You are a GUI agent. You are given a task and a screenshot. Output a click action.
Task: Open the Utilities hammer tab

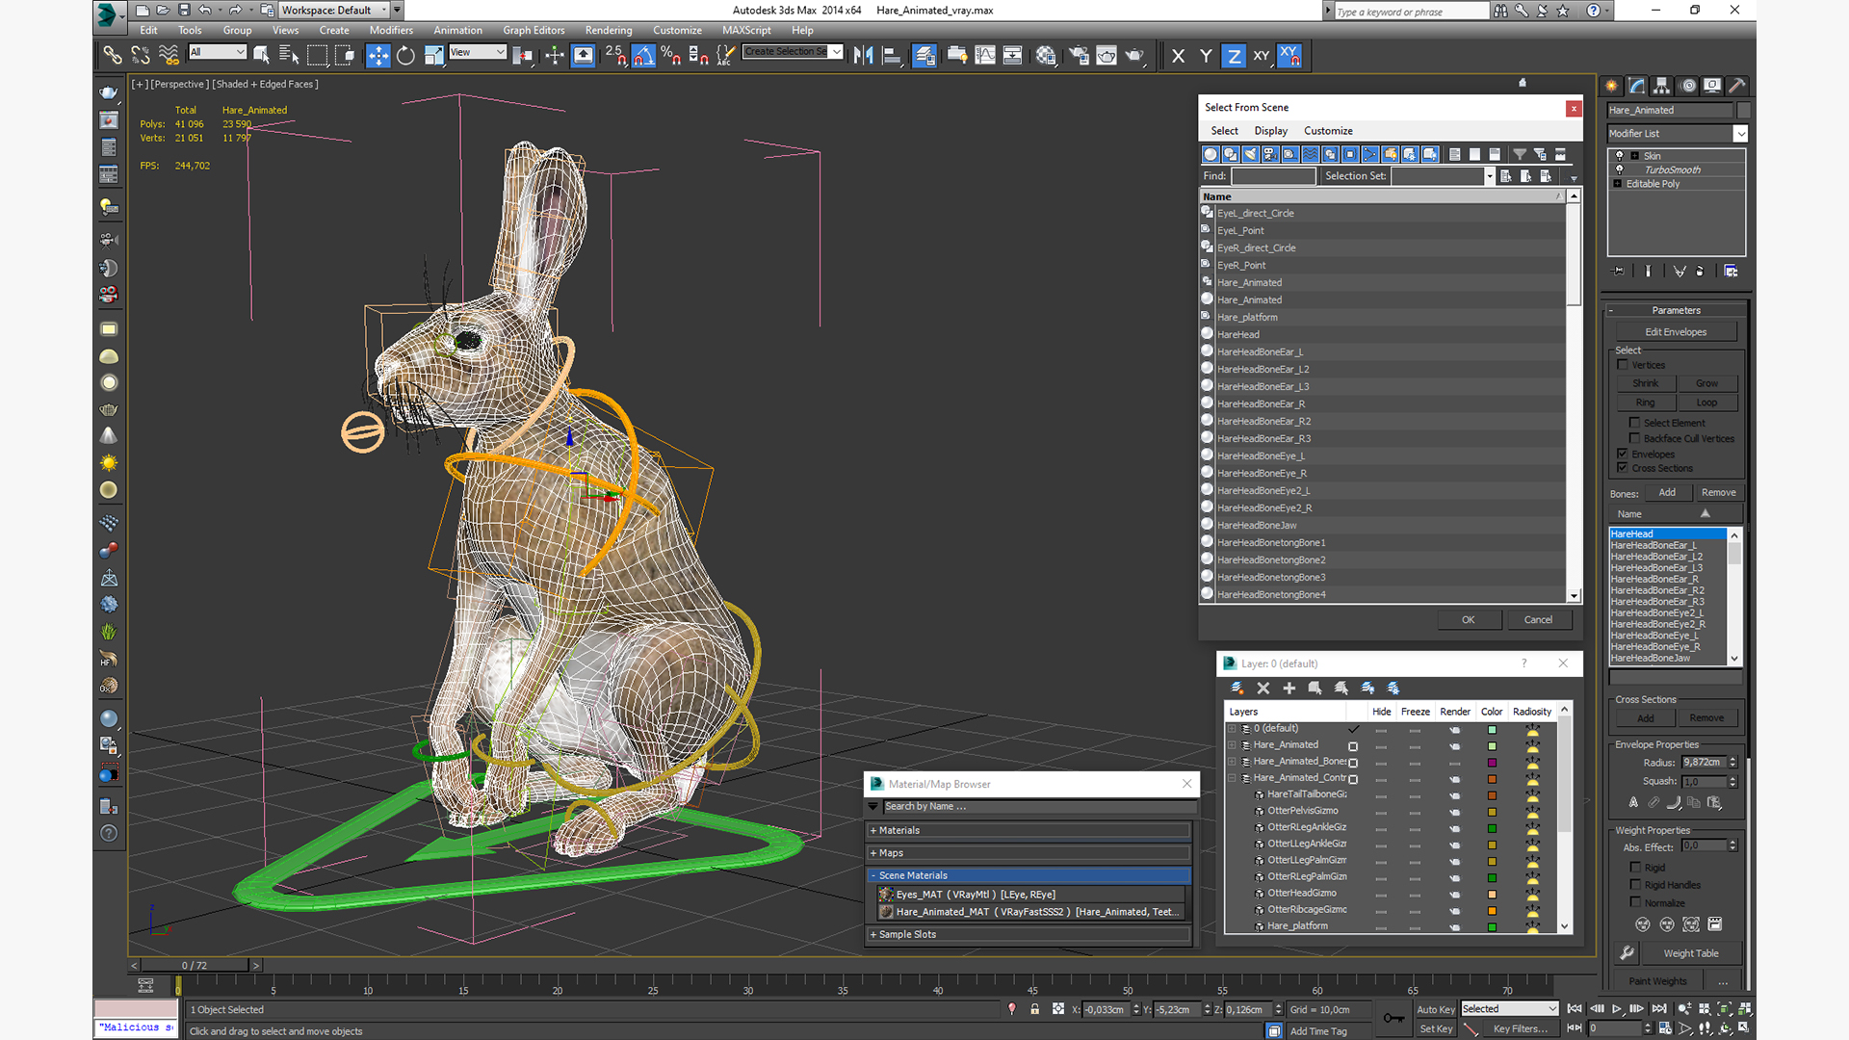pyautogui.click(x=1737, y=86)
